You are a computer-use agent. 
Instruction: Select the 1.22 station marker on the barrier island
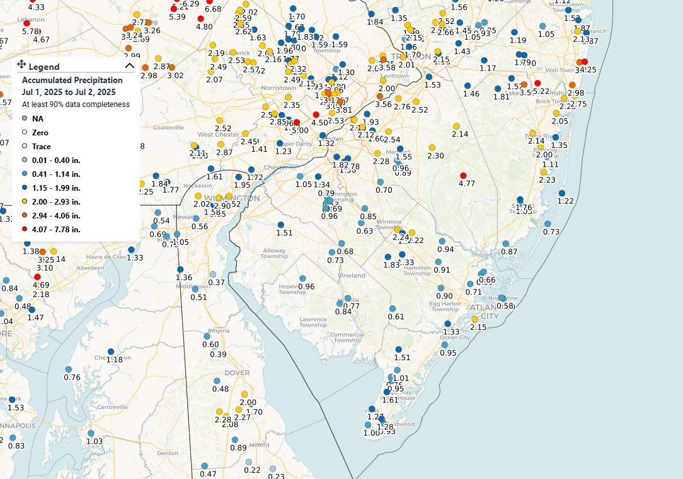(562, 193)
